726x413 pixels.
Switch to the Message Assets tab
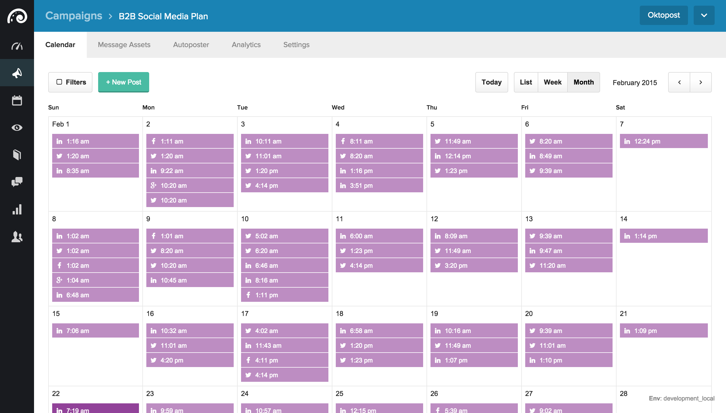pos(124,45)
